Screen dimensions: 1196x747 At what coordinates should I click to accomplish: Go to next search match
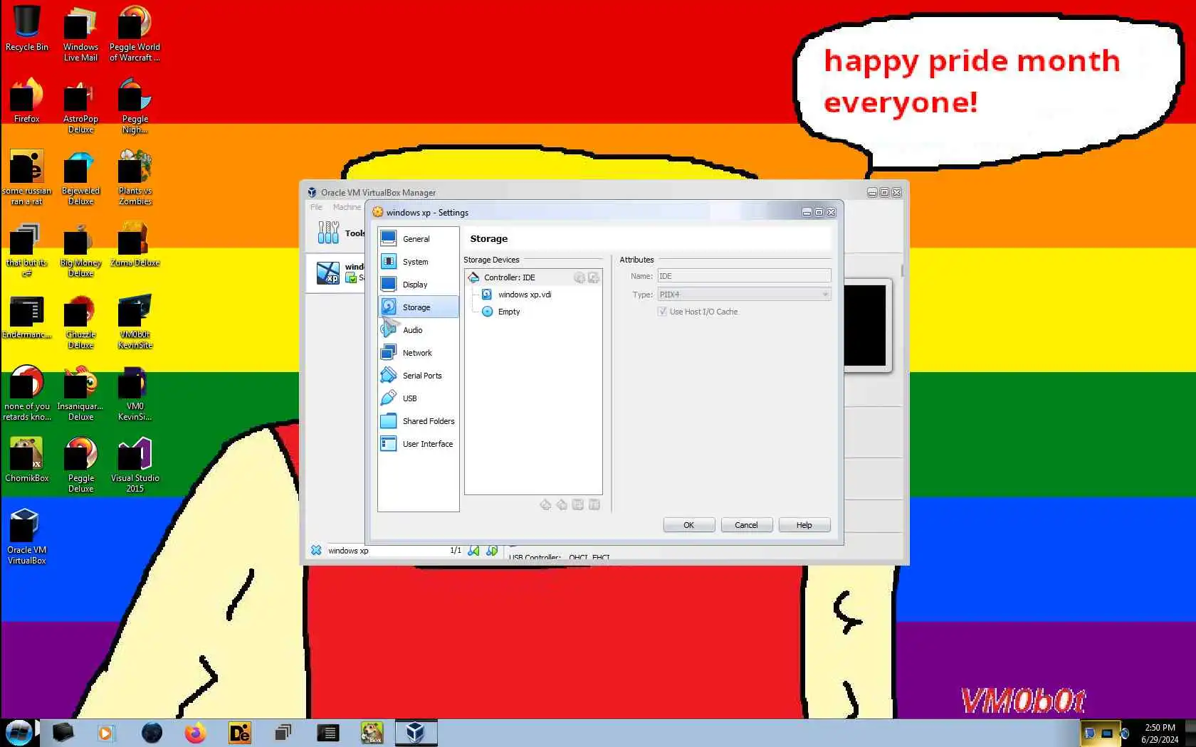tap(492, 551)
